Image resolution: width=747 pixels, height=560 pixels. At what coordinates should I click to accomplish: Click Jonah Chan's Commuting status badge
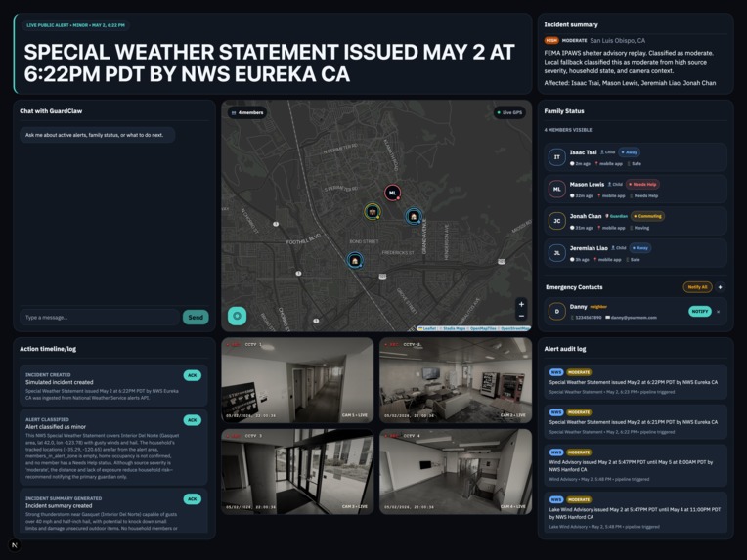647,216
